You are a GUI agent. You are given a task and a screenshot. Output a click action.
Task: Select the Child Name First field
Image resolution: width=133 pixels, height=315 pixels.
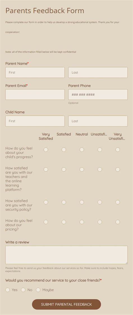pyautogui.click(x=35, y=121)
